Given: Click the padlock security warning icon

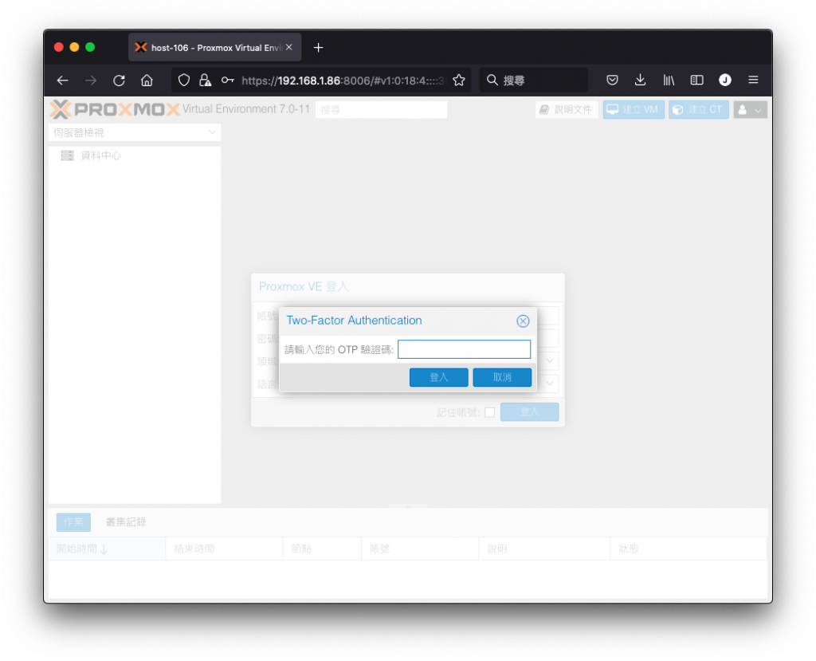Looking at the screenshot, I should (206, 81).
